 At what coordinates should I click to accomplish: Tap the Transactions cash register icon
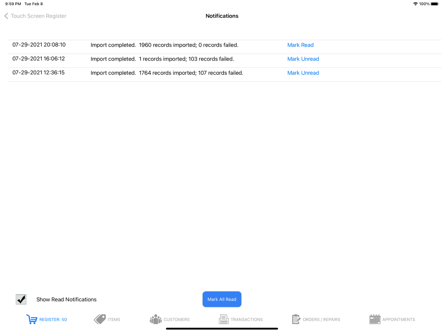click(224, 319)
